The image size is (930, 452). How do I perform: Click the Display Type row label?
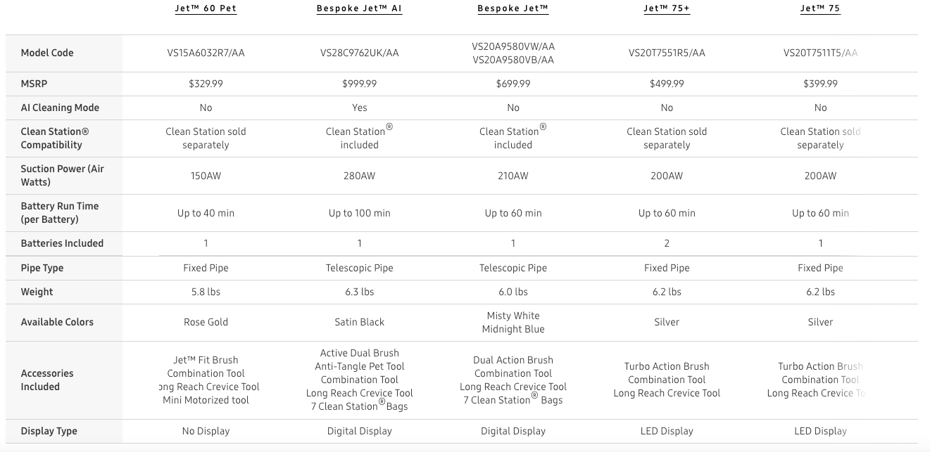(x=49, y=431)
